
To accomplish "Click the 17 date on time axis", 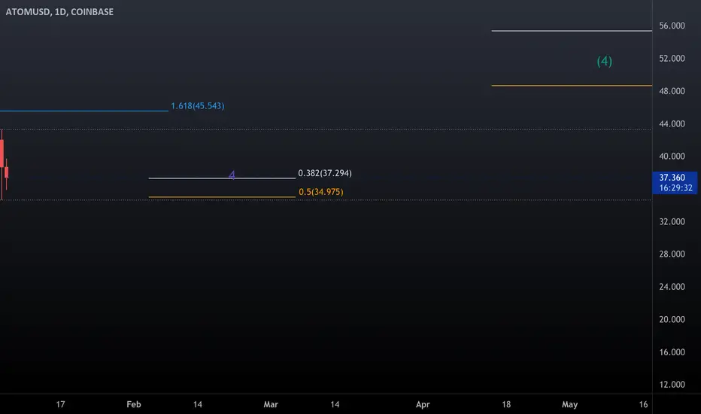I will point(60,405).
